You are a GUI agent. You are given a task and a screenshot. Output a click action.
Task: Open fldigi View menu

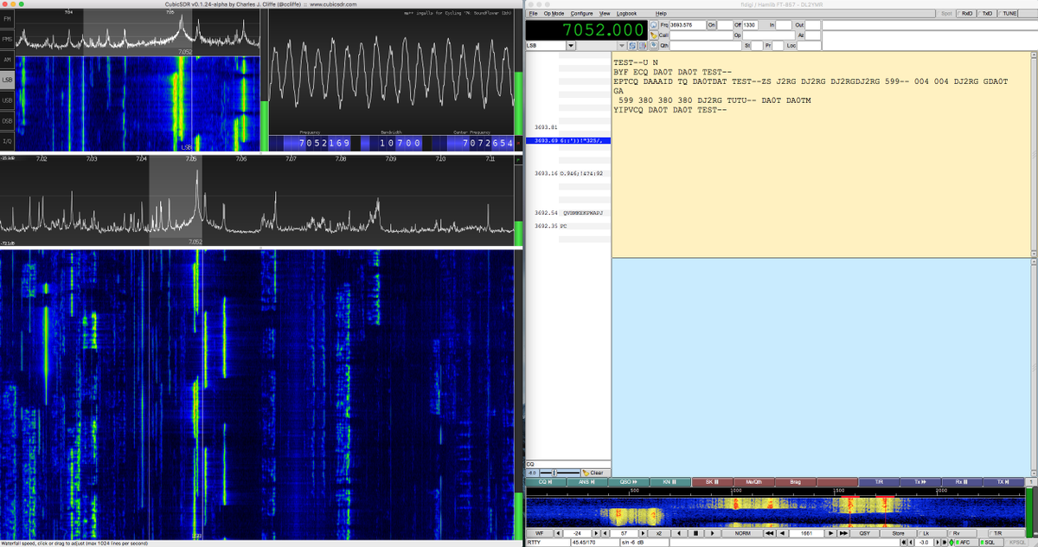click(605, 14)
